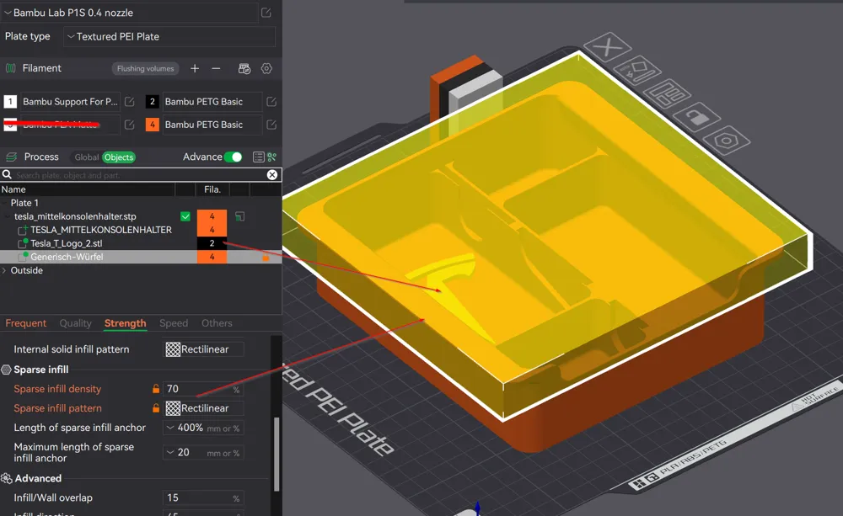Open filament 1 Bambu Support preset dropdown

(69, 102)
